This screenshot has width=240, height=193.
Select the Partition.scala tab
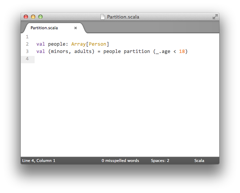pos(44,28)
